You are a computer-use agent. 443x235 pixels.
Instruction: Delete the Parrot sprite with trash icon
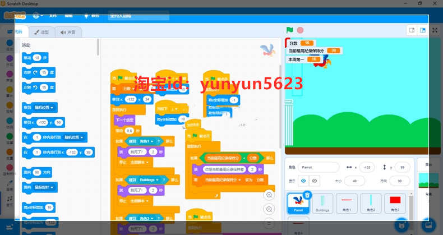click(307, 195)
